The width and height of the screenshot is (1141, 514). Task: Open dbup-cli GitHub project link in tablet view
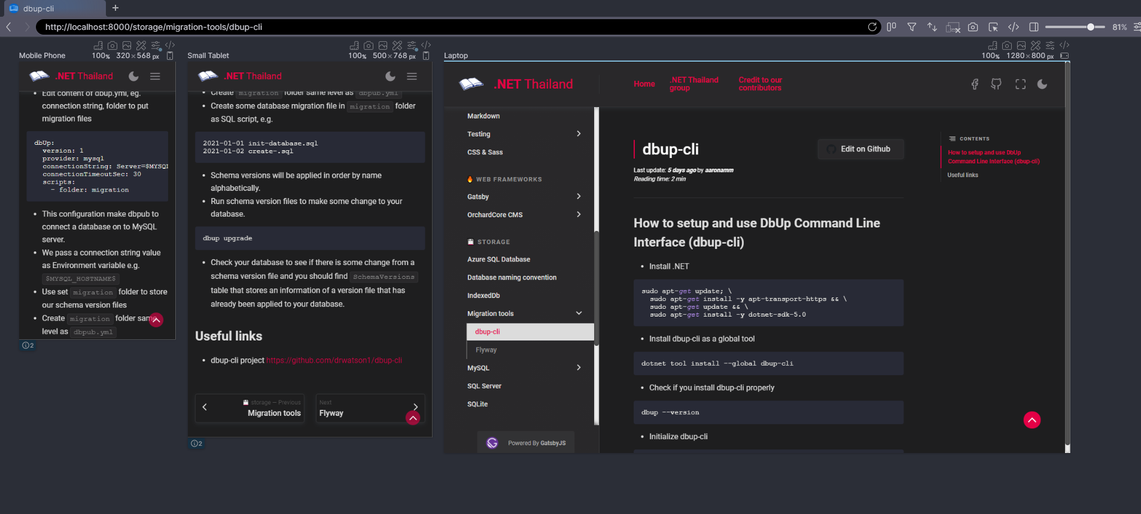click(334, 360)
